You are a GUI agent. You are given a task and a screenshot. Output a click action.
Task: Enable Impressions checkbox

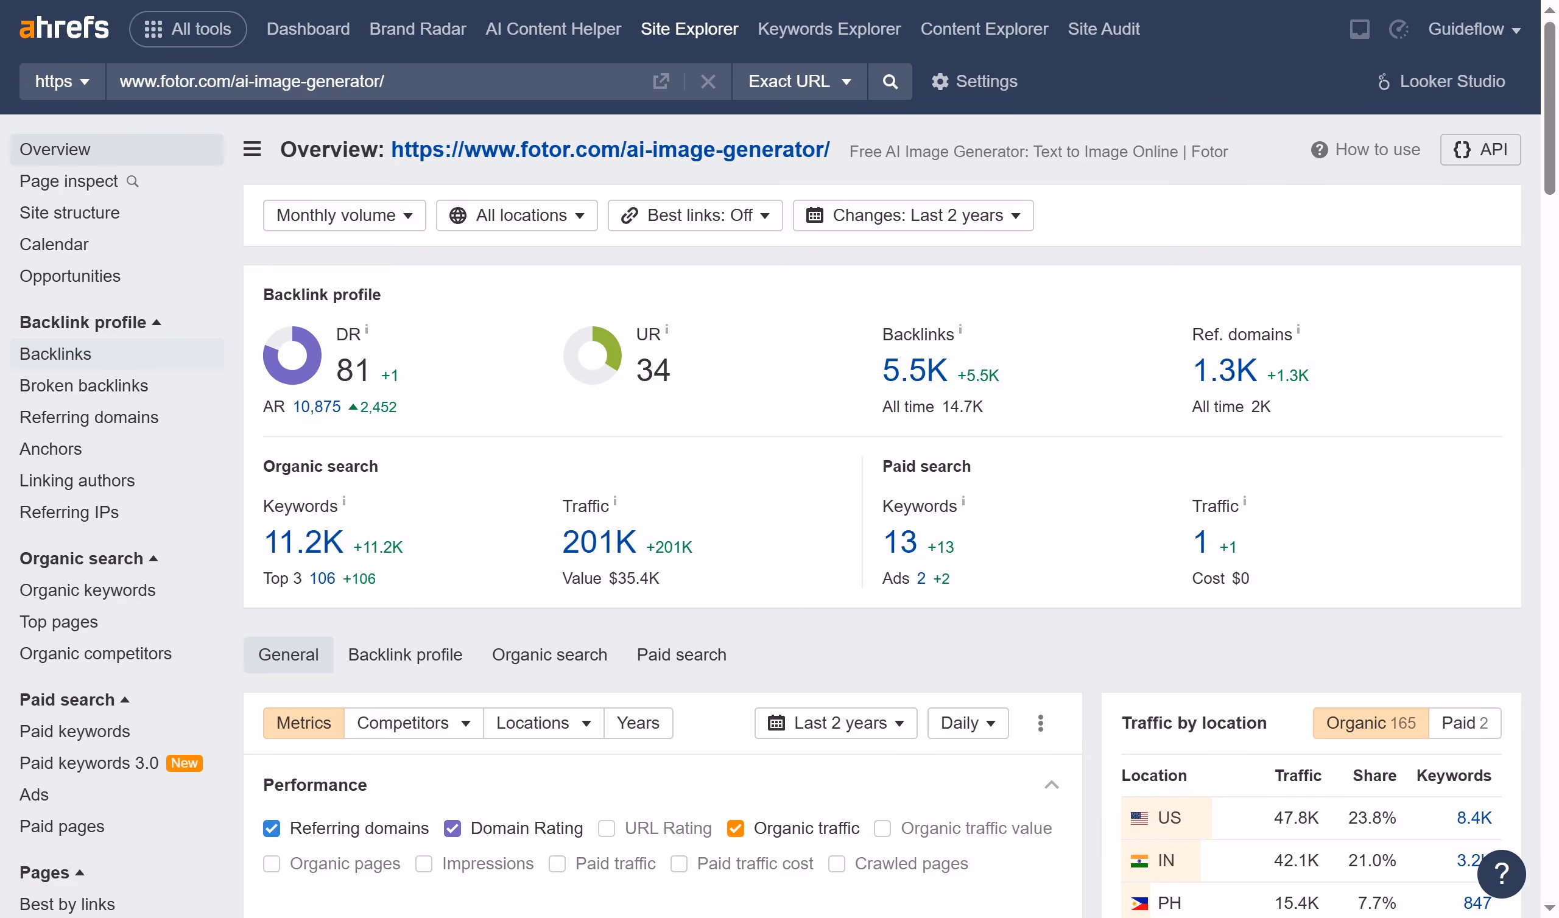click(424, 864)
